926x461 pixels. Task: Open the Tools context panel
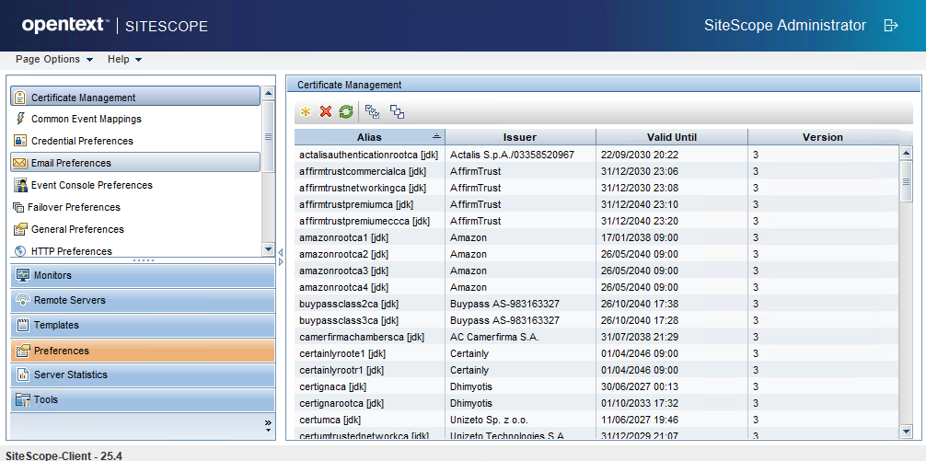click(143, 399)
